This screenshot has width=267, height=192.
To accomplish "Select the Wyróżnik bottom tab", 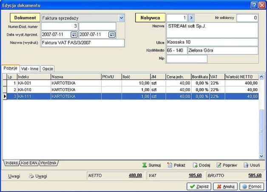I will tap(48, 163).
